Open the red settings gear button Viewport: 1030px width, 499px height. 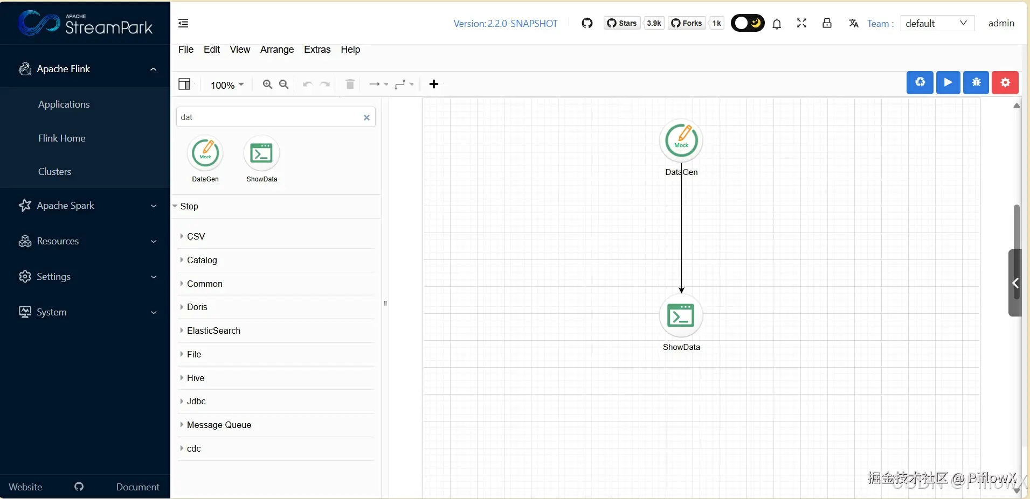1005,83
